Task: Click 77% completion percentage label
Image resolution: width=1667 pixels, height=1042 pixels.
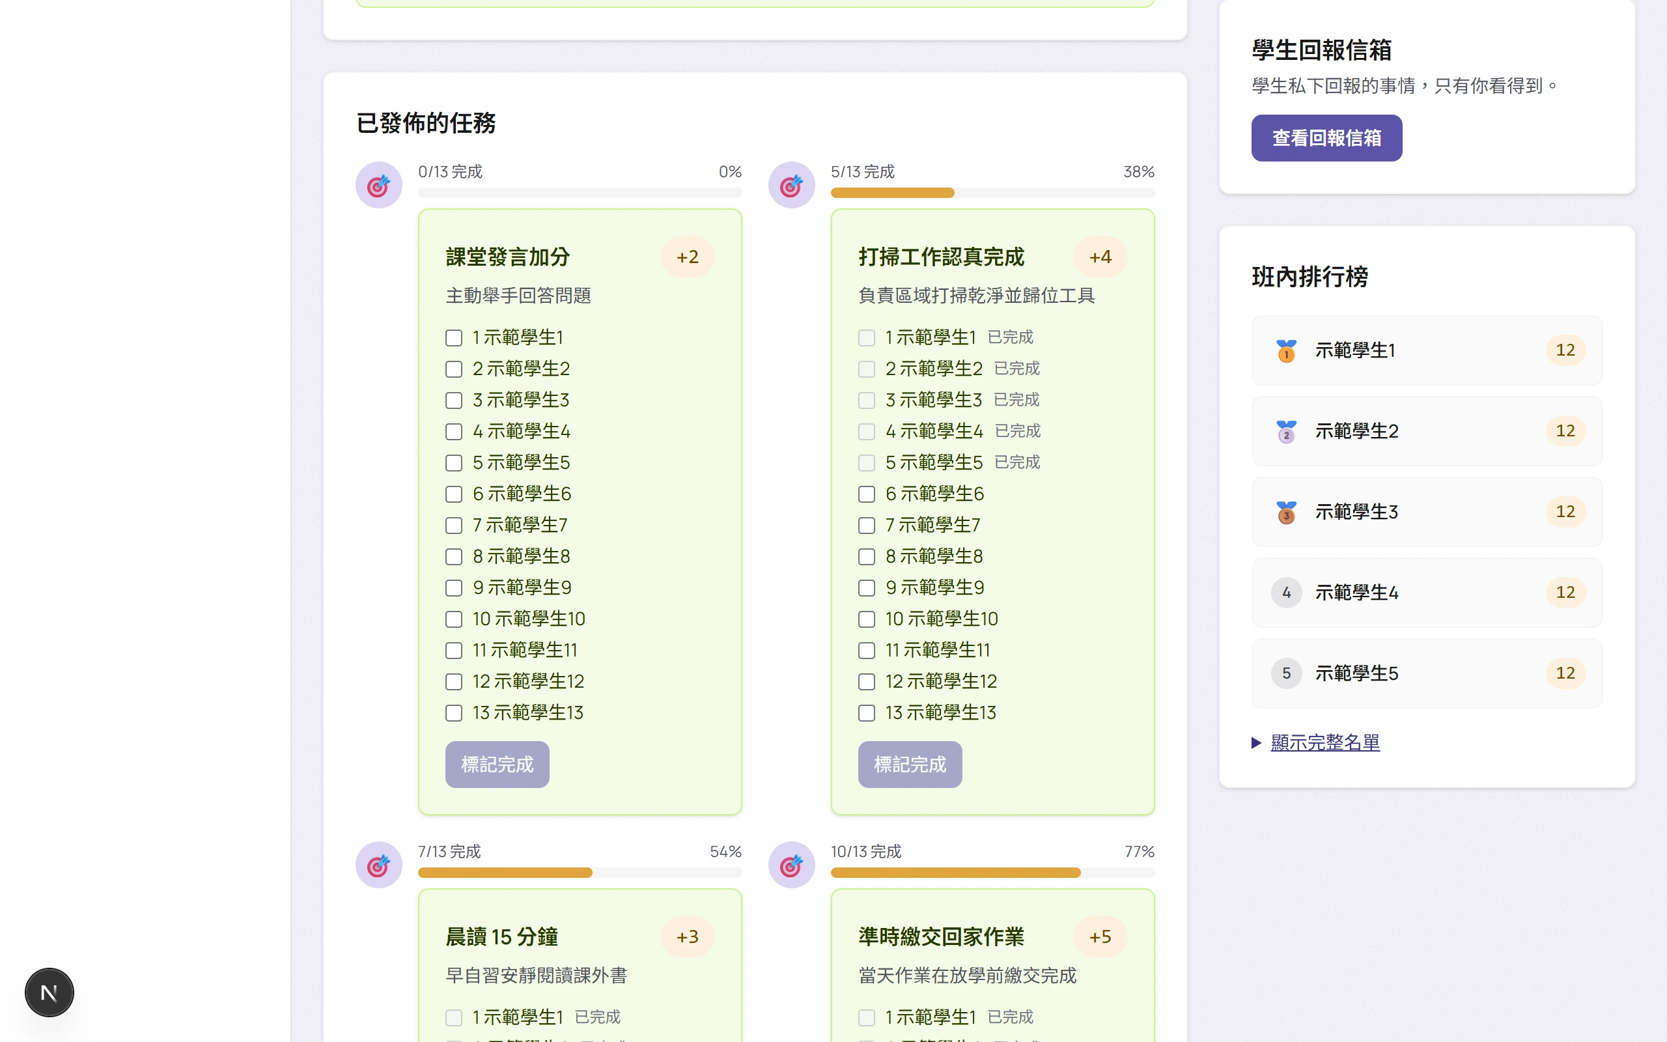Action: click(1140, 852)
